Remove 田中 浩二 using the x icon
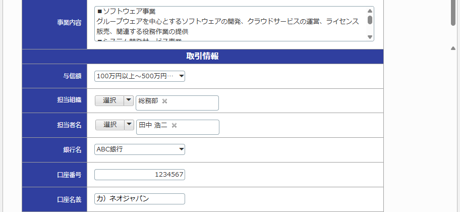 click(174, 125)
